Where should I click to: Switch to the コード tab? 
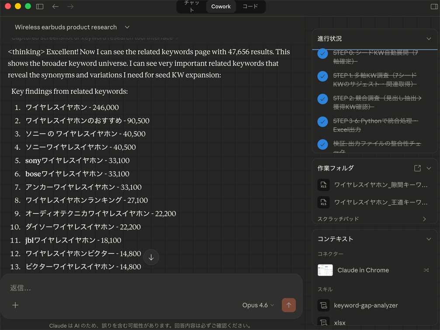(250, 7)
